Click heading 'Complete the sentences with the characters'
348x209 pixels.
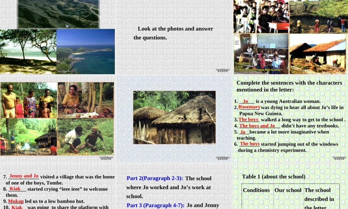289,83
